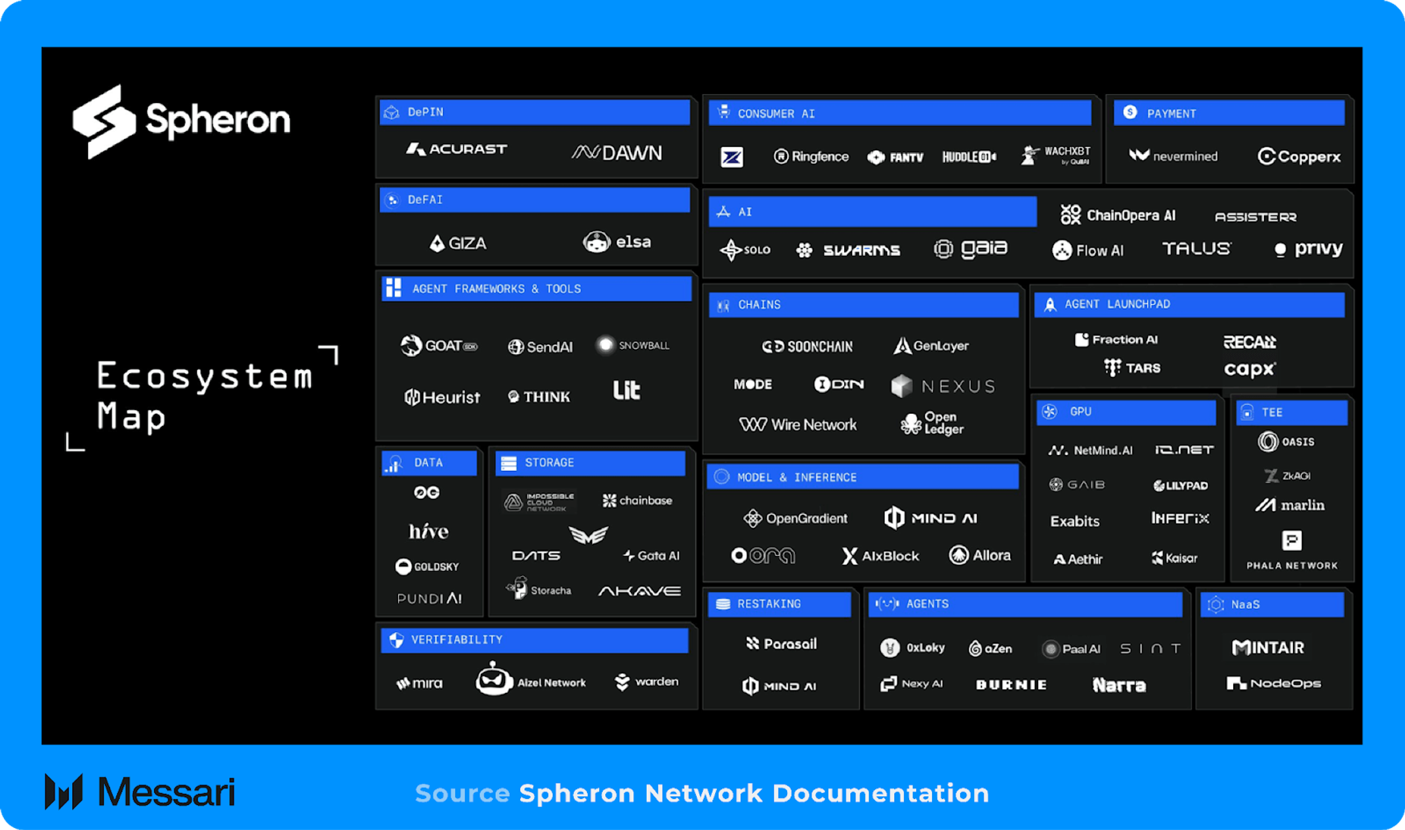Click the Heurist logo
Screen dimensions: 1405x830
(442, 397)
